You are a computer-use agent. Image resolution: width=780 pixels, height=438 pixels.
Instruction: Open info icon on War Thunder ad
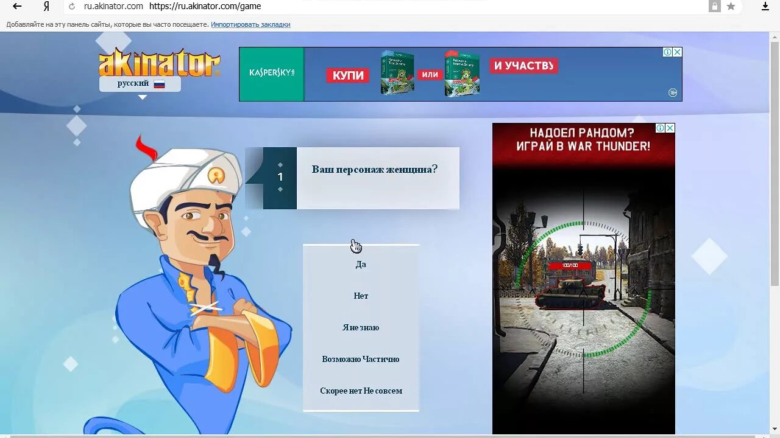(661, 128)
